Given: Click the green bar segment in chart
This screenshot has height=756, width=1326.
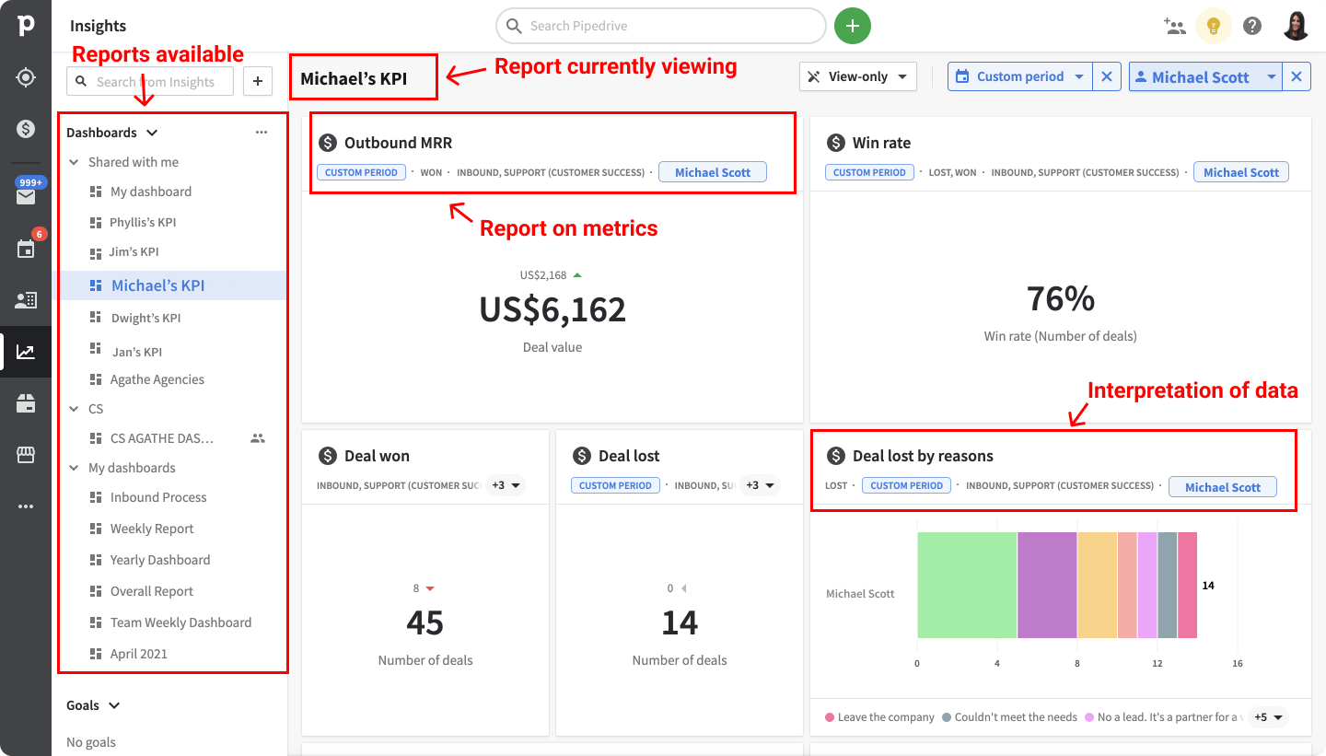Looking at the screenshot, I should coord(967,585).
